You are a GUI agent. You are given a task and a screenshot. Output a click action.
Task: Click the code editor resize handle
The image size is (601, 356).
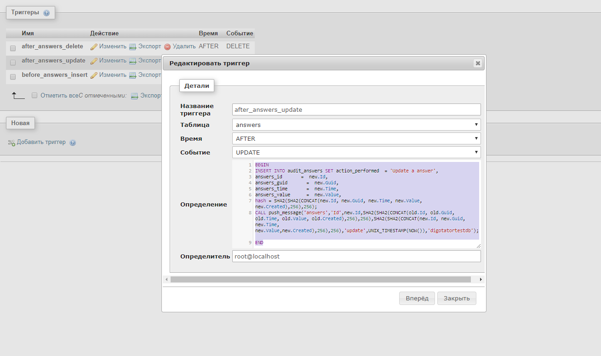[x=478, y=246]
